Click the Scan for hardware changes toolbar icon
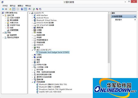This screenshot has width=138, height=98. tap(30, 9)
